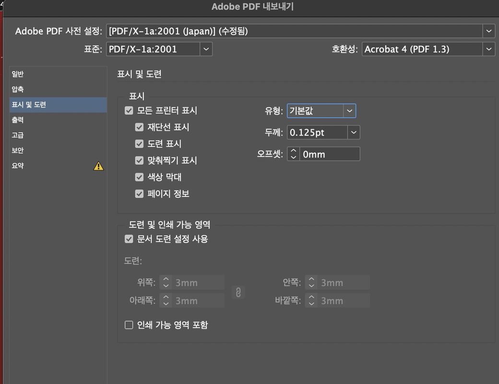Screen dimensions: 499x384
Task: Uncheck 도련 표시 checkbox
Action: click(140, 144)
